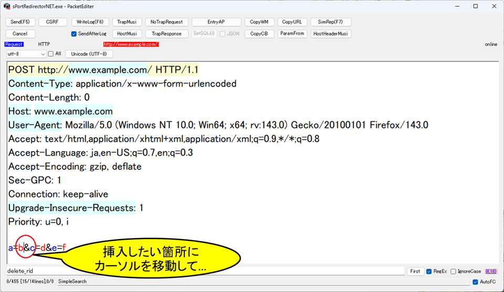Click the NoTrapRequest button

166,22
